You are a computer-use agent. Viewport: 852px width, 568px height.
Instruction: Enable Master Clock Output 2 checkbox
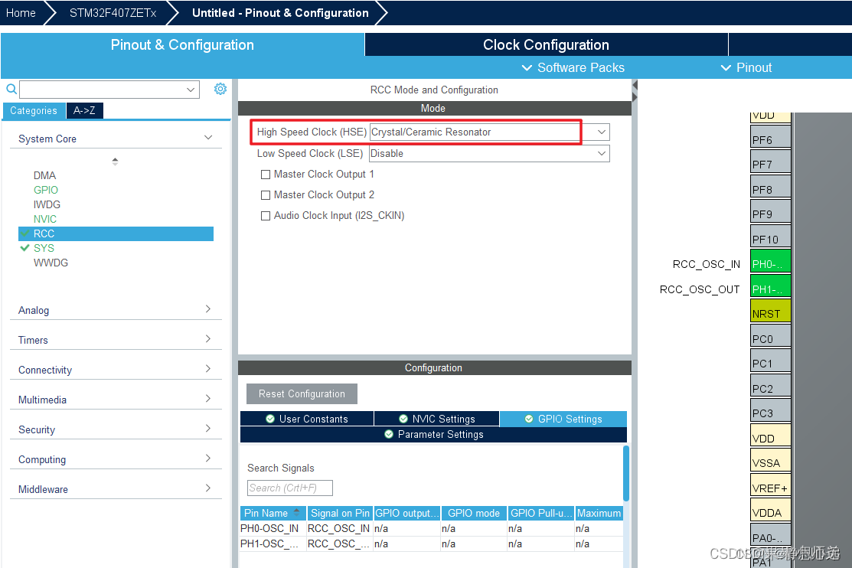click(266, 195)
